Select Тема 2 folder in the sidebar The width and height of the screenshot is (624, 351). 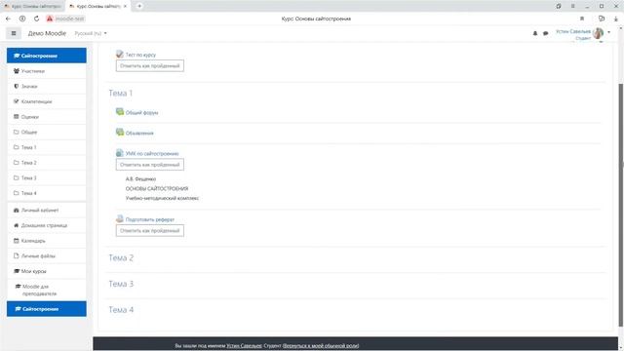point(47,163)
